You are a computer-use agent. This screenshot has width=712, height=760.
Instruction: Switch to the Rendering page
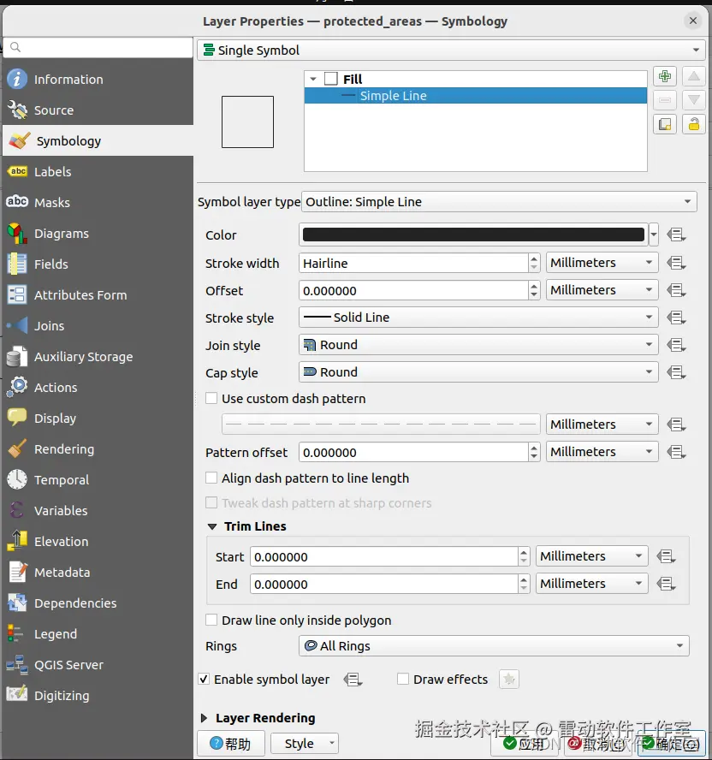(x=98, y=449)
